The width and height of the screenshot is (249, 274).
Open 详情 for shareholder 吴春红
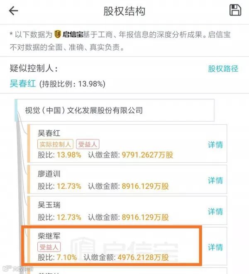pos(215,145)
